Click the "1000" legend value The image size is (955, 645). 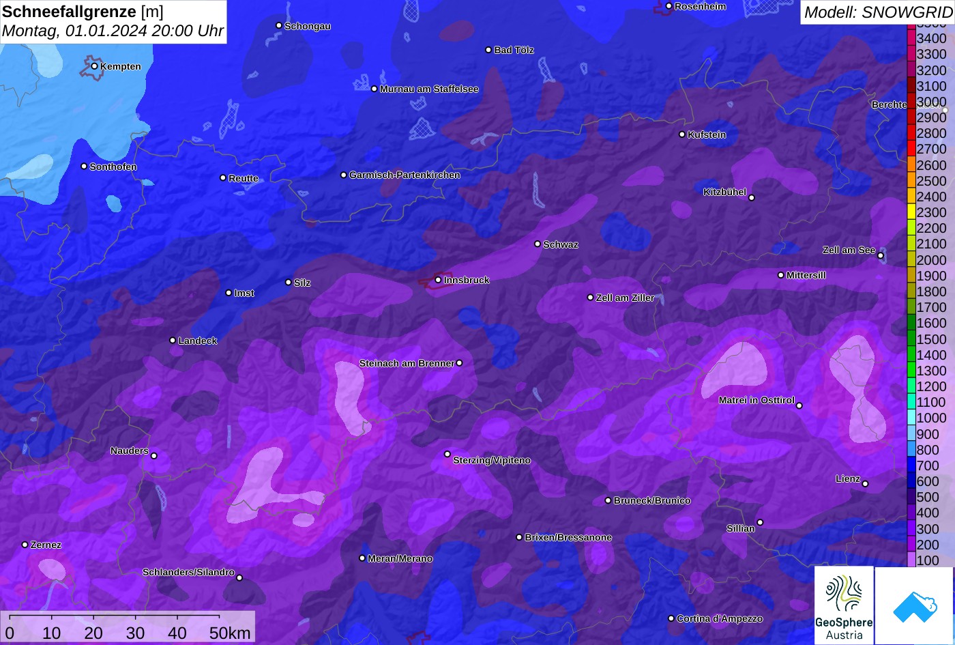(x=932, y=418)
